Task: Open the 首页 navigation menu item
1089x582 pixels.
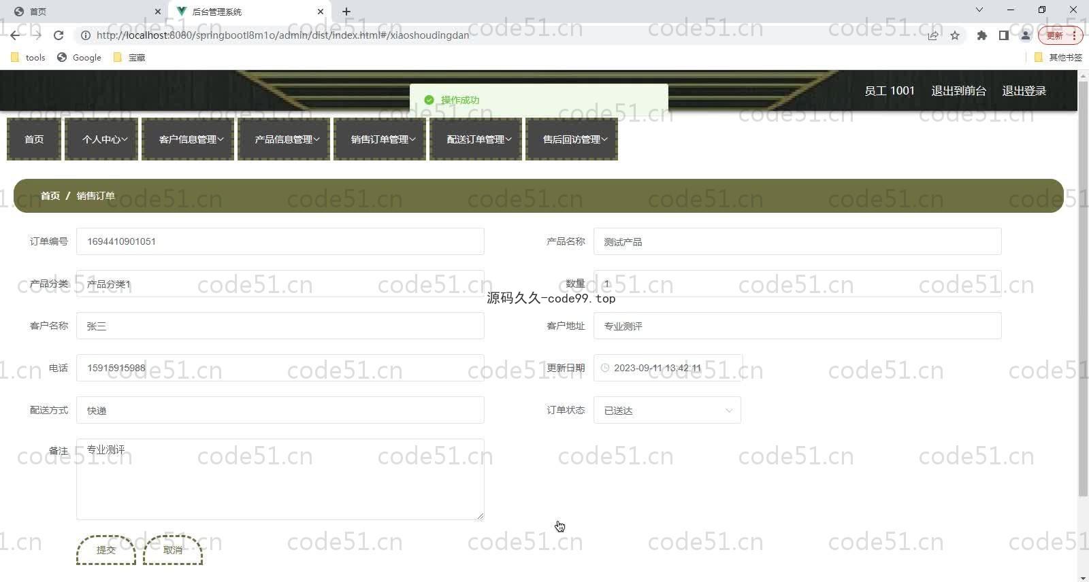Action: click(x=34, y=139)
